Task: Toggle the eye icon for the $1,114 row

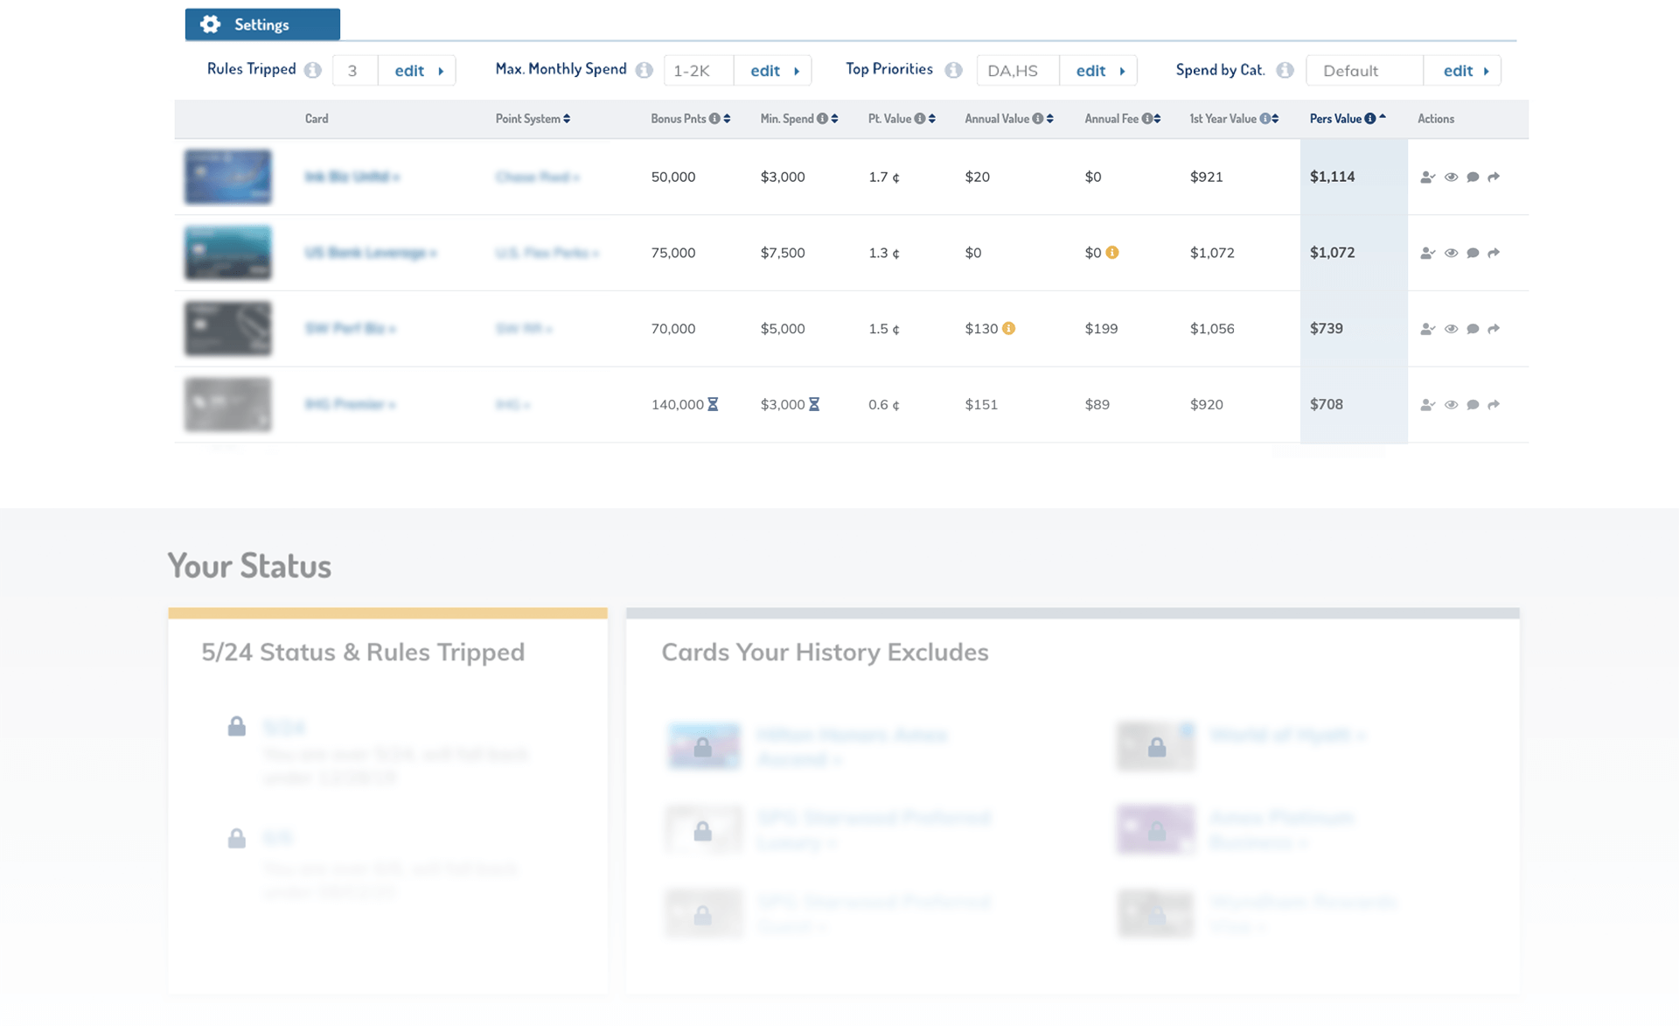Action: 1451,177
